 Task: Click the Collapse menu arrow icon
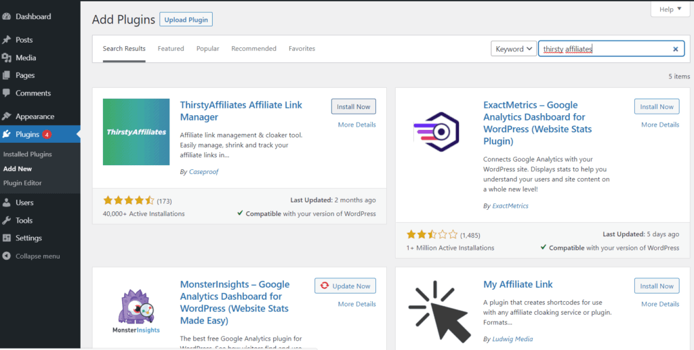pos(6,257)
